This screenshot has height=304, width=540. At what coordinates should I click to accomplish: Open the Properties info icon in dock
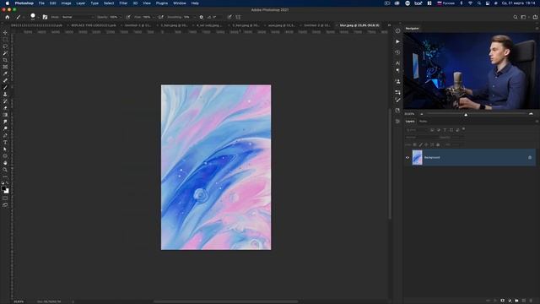pyautogui.click(x=397, y=30)
